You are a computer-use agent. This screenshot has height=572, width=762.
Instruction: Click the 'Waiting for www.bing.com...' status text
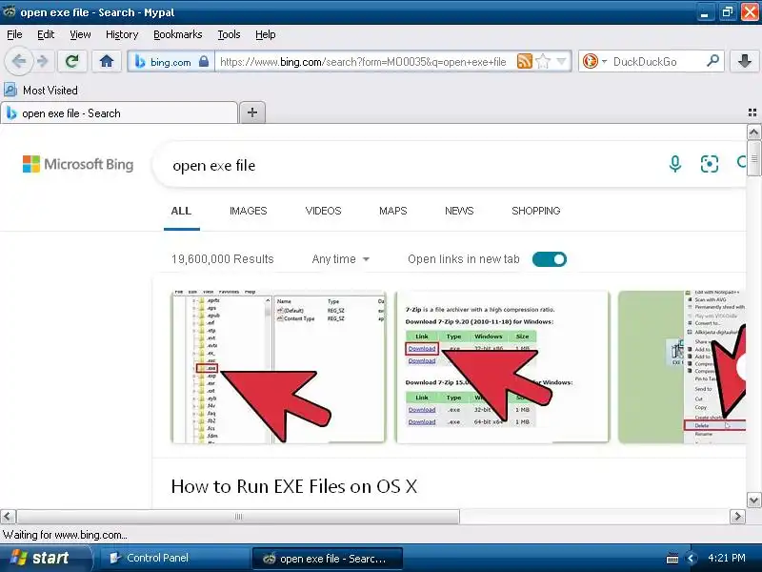[65, 535]
